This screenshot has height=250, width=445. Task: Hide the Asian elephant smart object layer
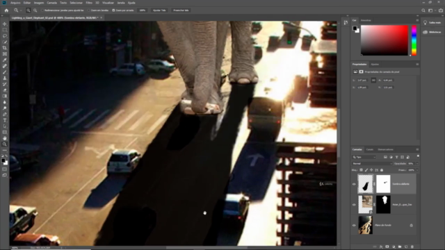354,205
